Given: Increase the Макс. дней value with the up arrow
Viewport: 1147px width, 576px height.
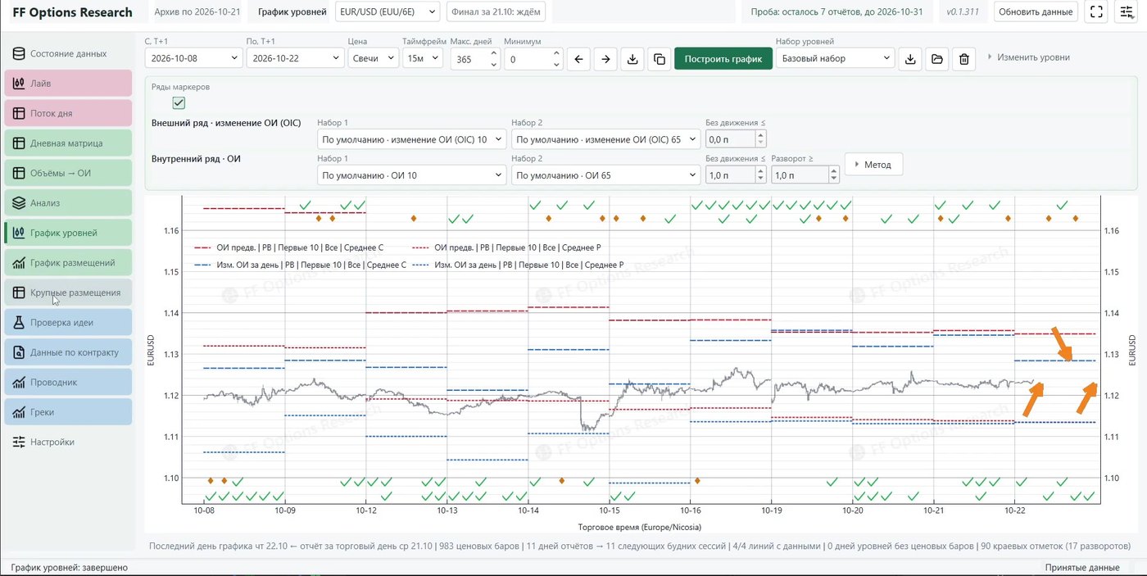Looking at the screenshot, I should tap(494, 54).
